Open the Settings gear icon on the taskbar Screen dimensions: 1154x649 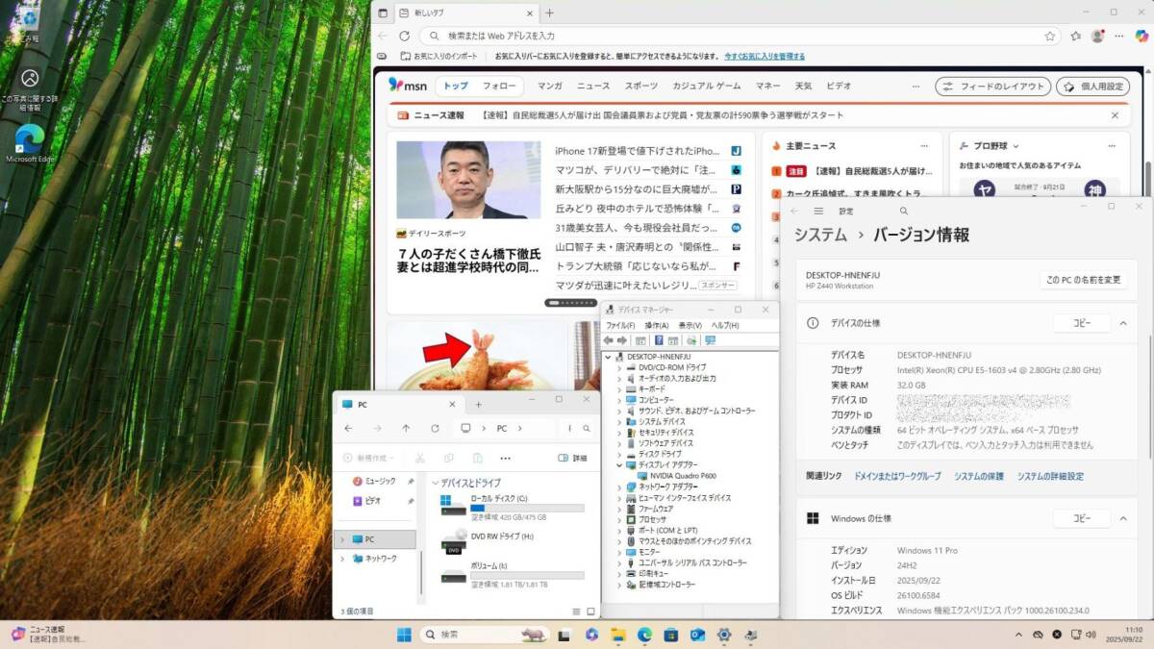[724, 635]
